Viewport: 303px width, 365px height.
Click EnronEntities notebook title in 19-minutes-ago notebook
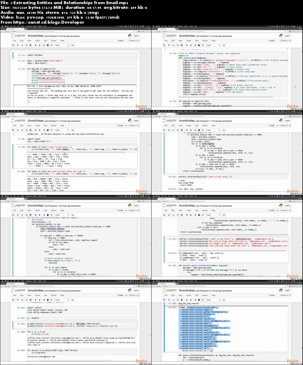(36, 206)
